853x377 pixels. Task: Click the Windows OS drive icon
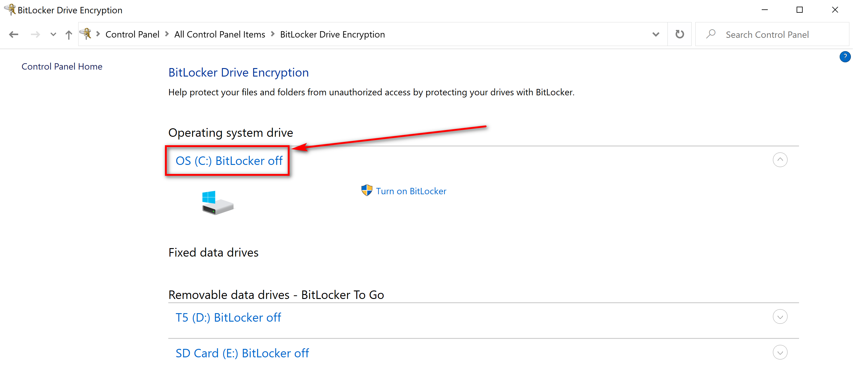217,202
